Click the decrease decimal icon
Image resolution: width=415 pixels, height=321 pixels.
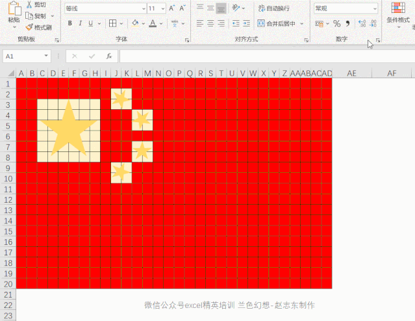[x=373, y=23]
